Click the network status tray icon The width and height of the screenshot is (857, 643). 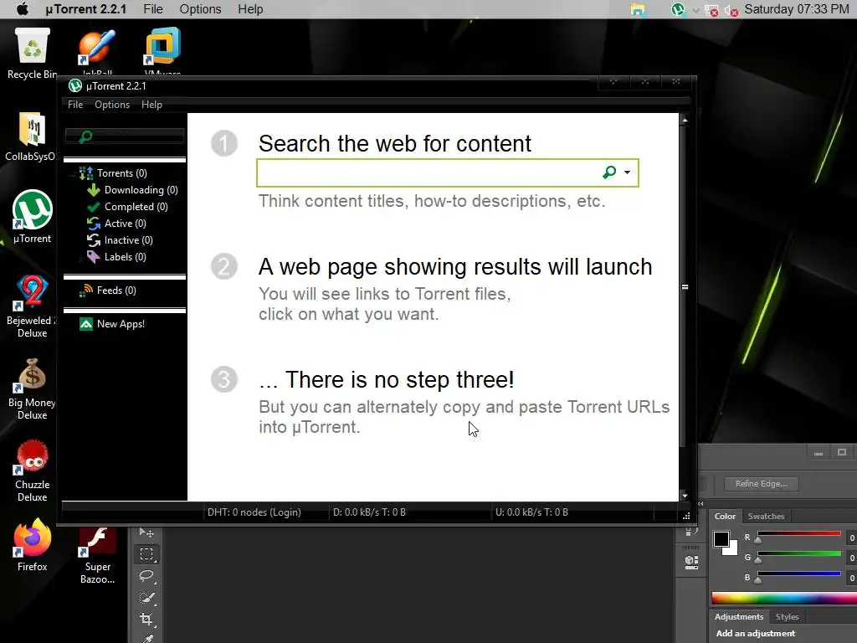click(711, 10)
